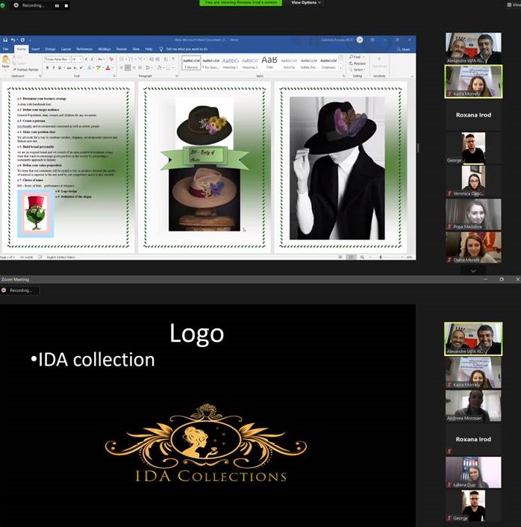
Task: Click the red thistle hat logo image
Action: point(35,213)
